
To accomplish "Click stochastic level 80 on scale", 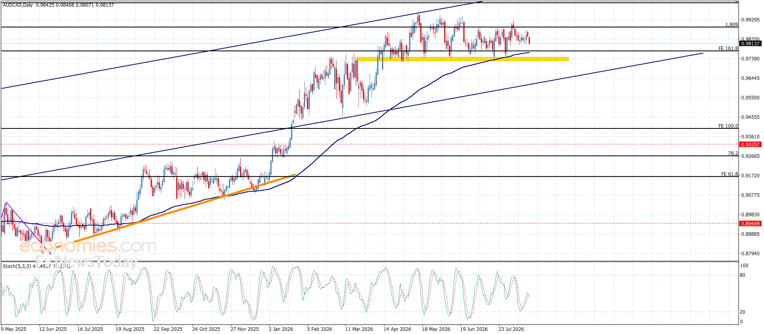I will tap(742, 275).
